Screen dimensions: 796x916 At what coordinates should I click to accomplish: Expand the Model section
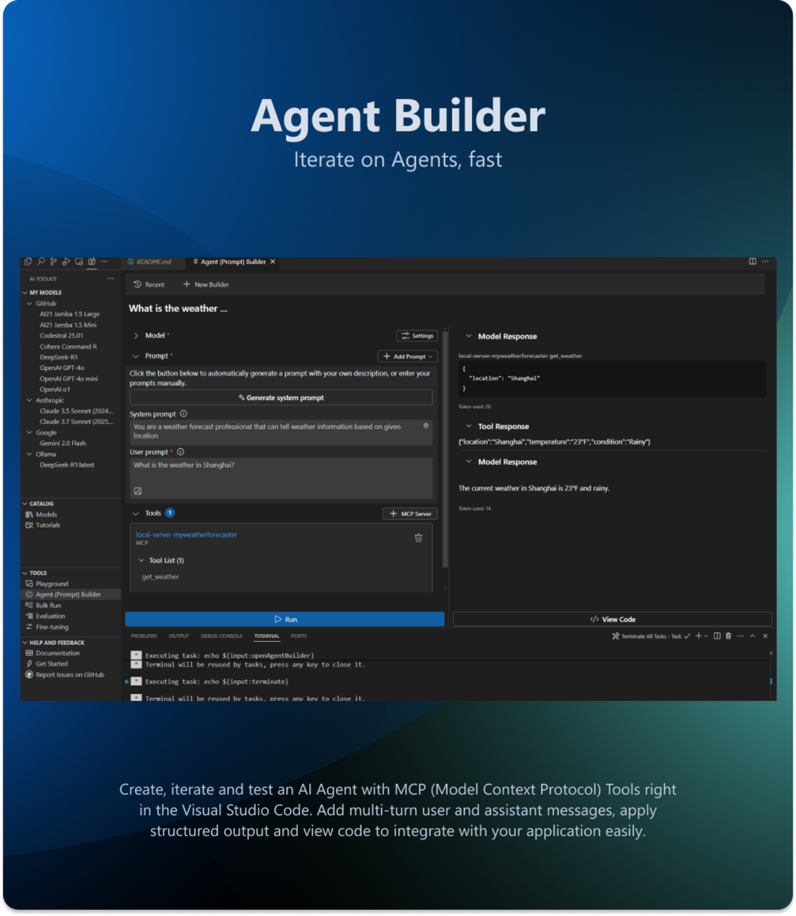click(136, 336)
